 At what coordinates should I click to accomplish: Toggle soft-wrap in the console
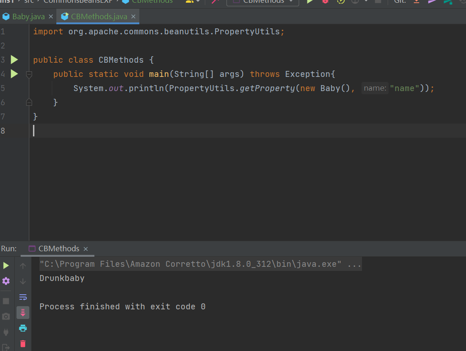pos(23,297)
